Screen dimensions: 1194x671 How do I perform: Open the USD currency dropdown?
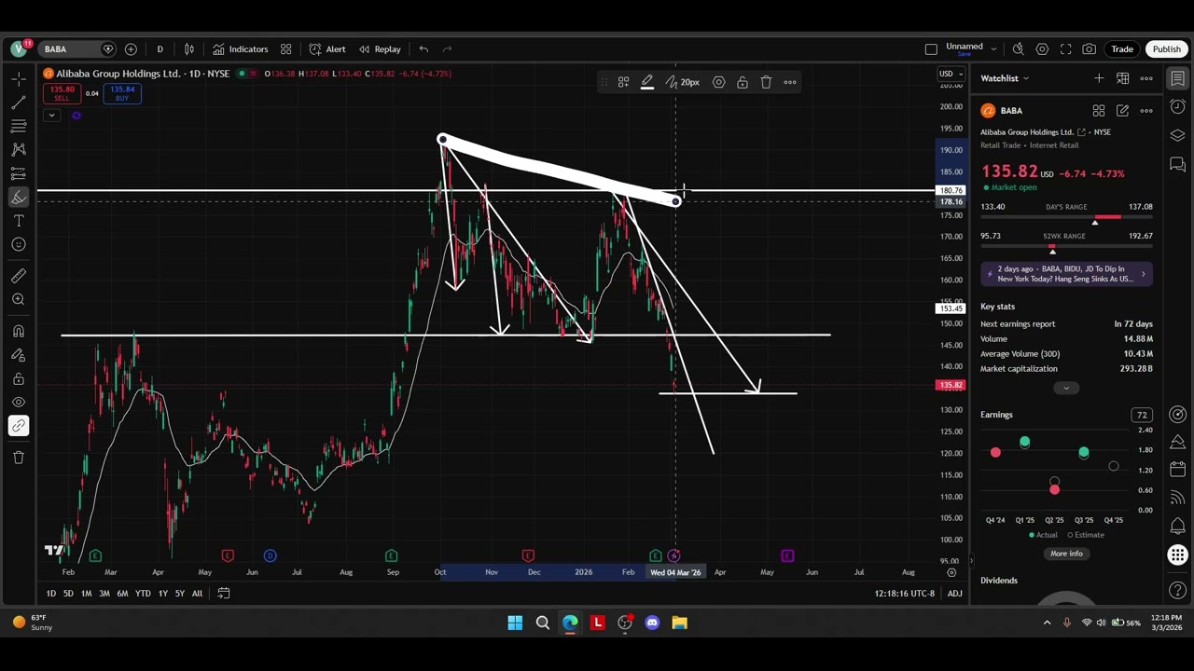tap(951, 74)
